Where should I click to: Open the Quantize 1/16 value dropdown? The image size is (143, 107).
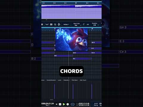click(96, 25)
